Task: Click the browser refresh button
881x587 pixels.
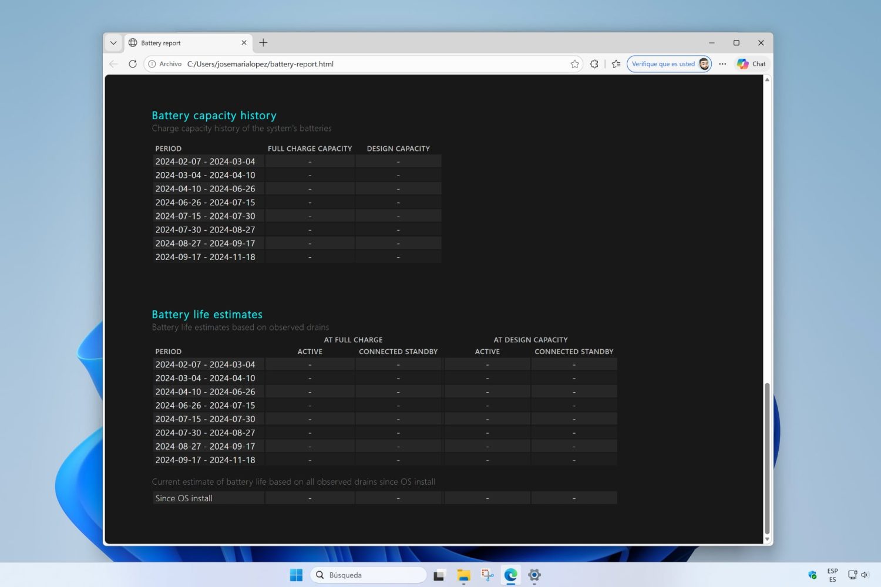Action: (133, 64)
